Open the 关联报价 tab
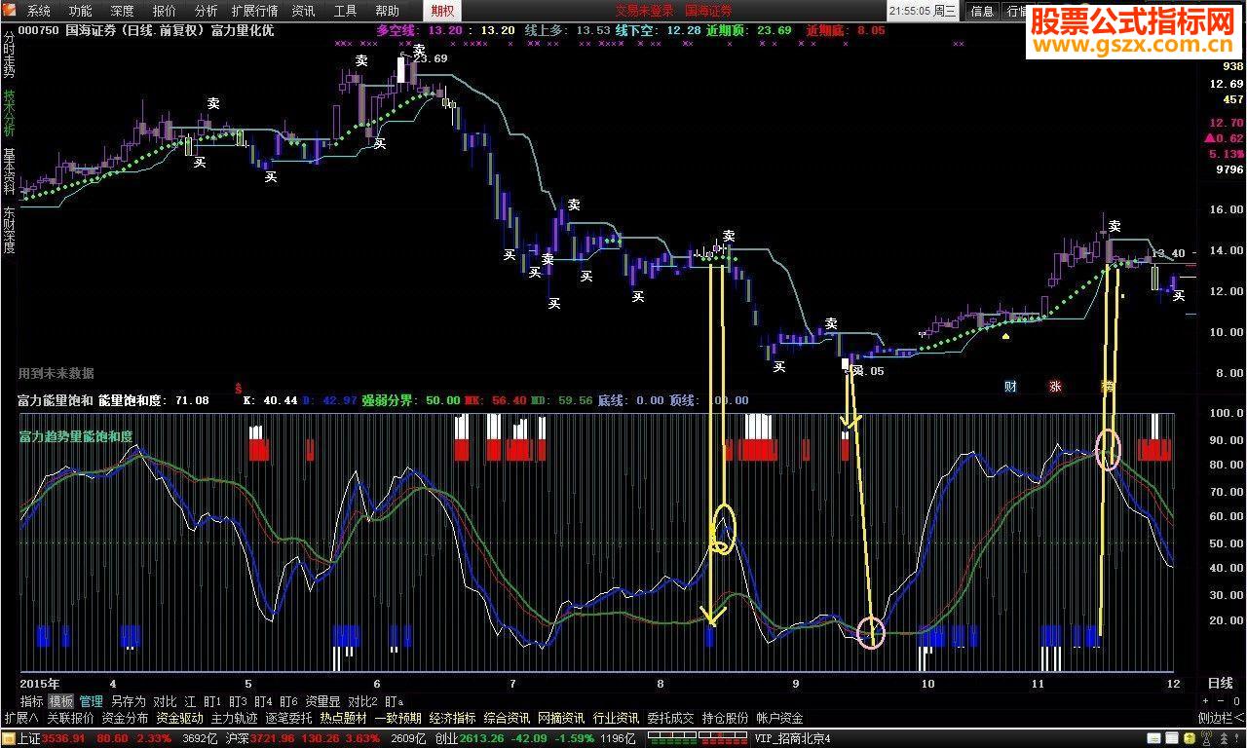1247x748 pixels. pos(70,718)
